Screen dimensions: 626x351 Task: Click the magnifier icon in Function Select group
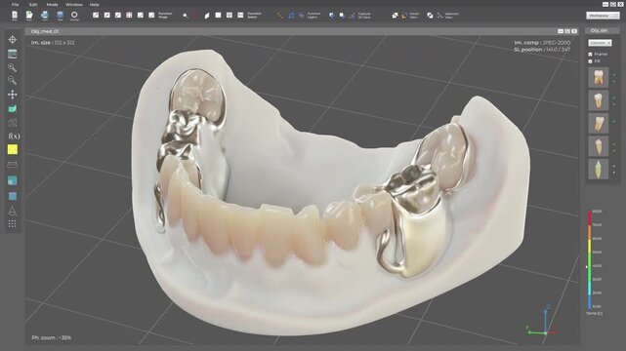pos(186,16)
